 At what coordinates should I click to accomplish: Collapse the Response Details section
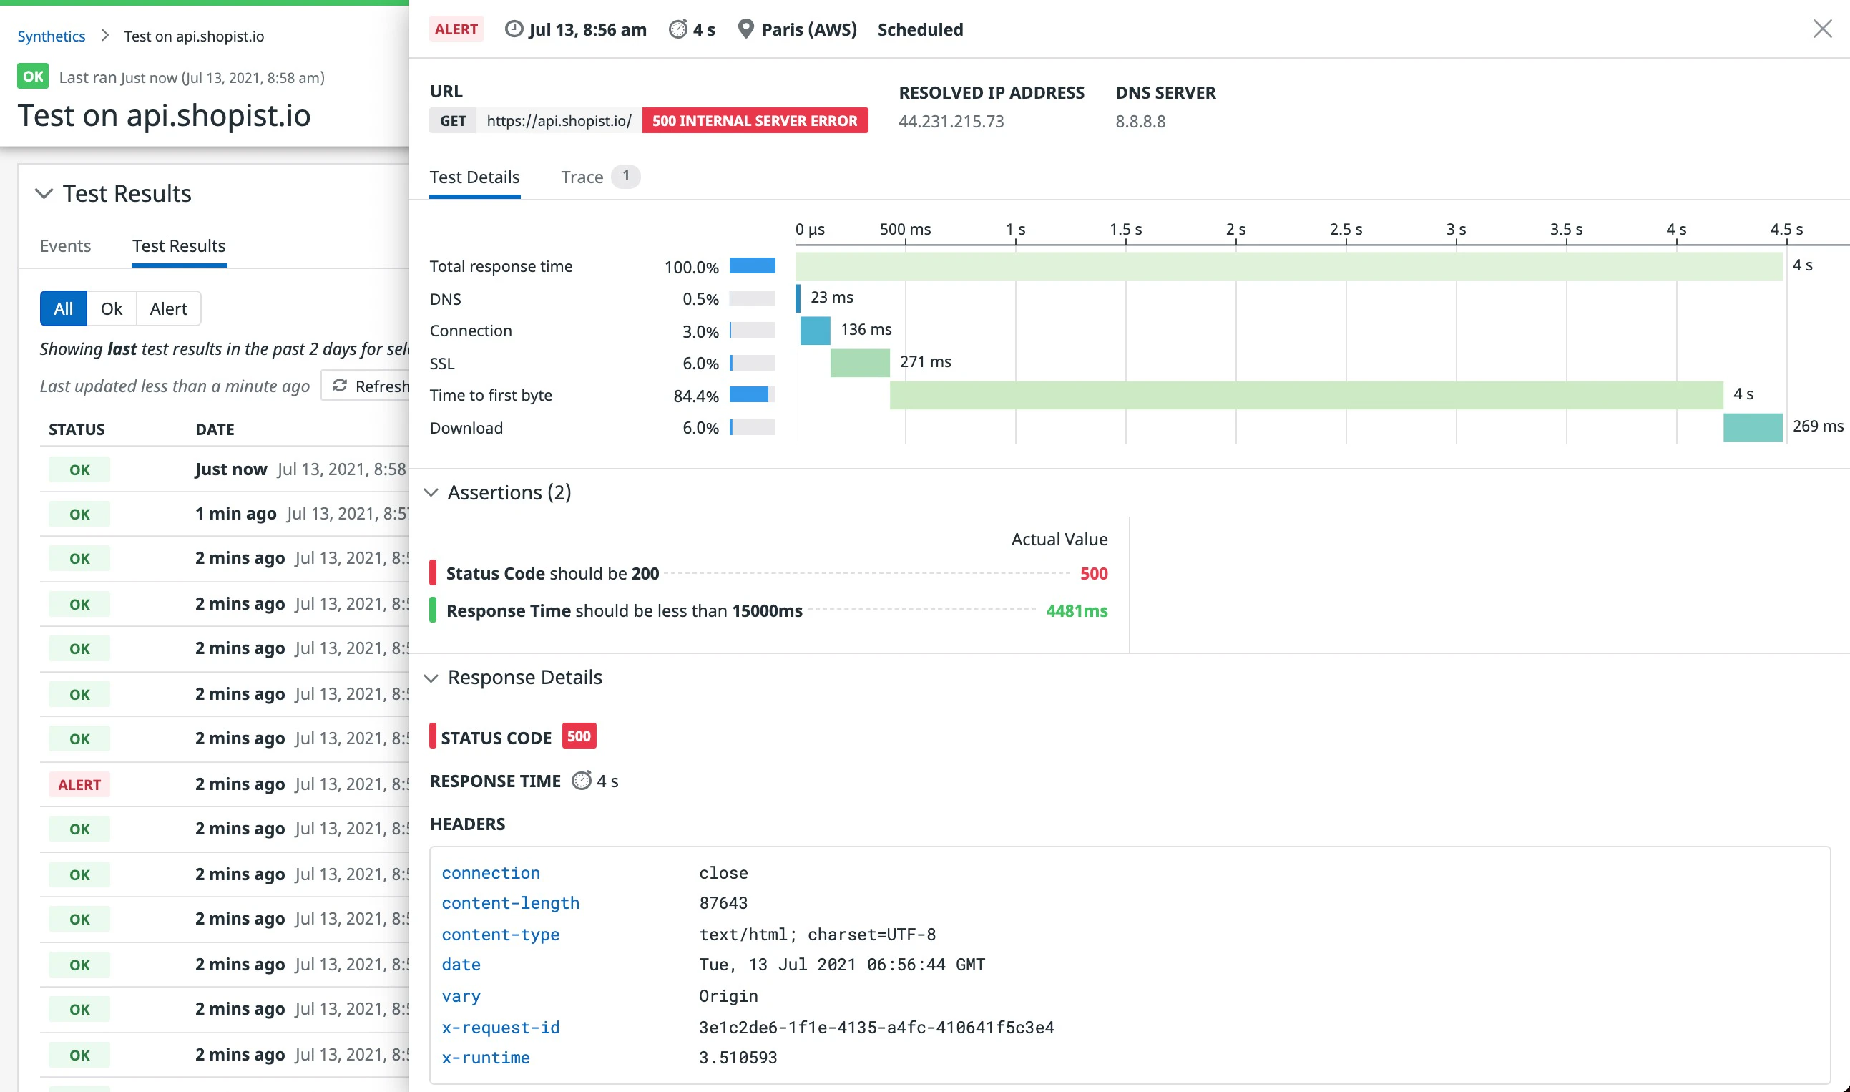[432, 678]
